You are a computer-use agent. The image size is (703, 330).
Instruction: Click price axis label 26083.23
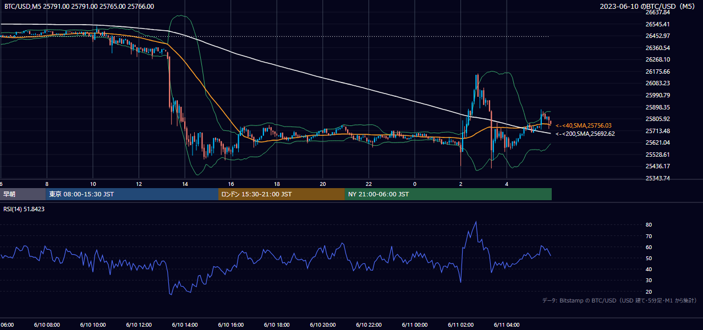point(657,83)
